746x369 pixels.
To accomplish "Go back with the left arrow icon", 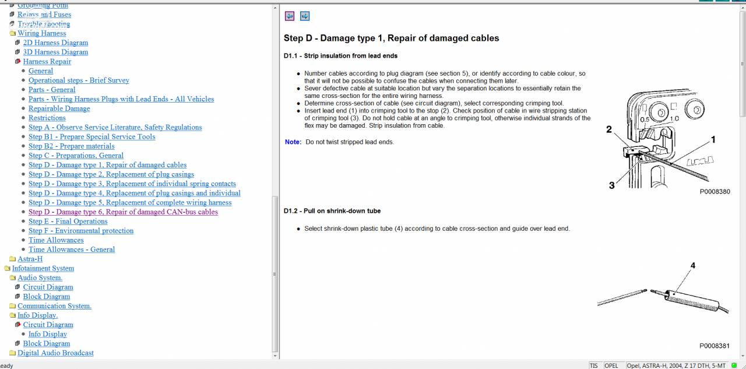I will (290, 16).
